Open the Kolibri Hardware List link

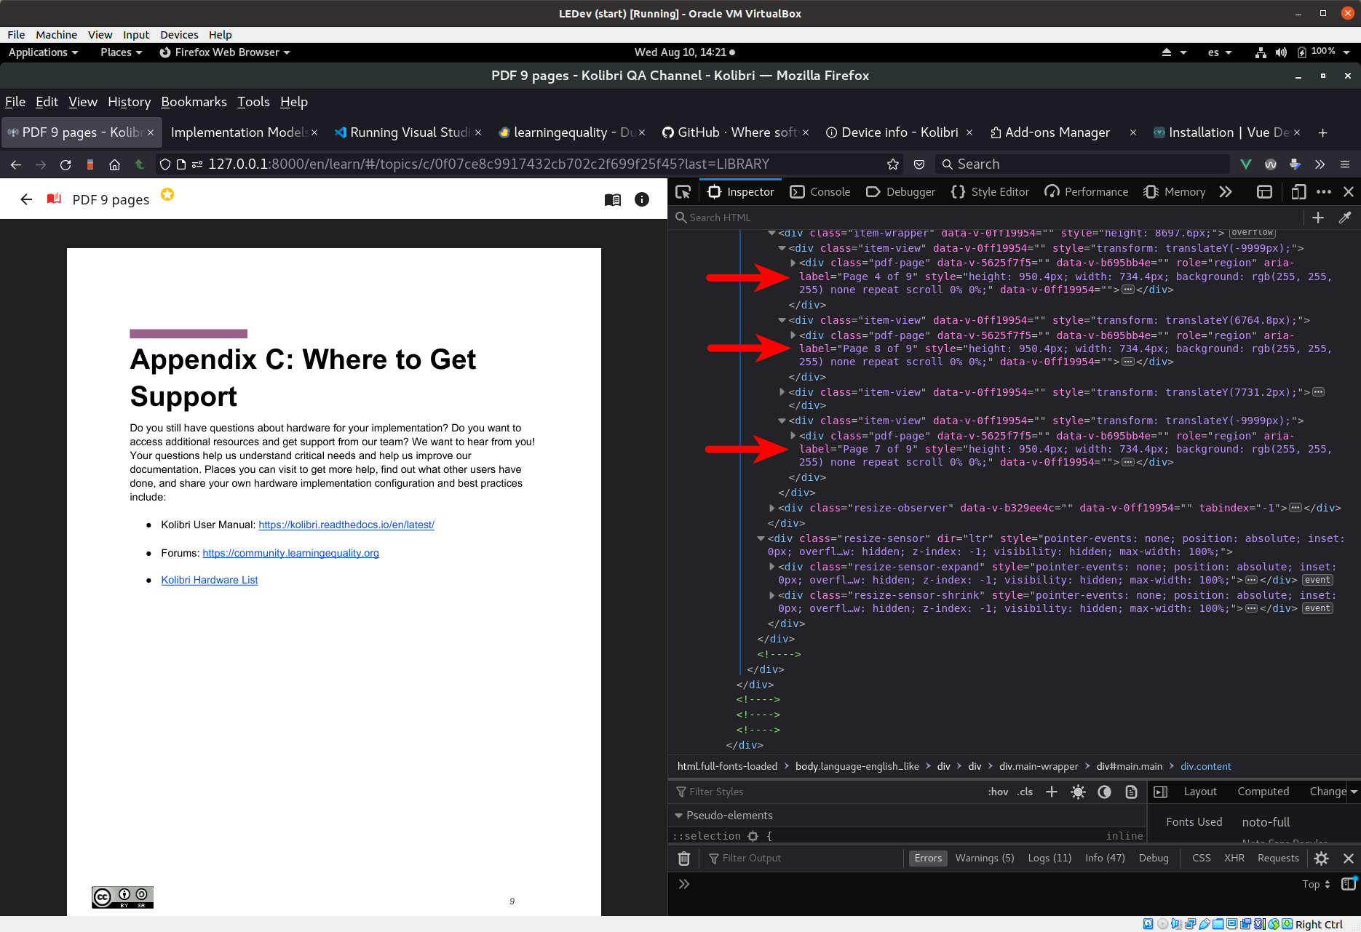click(x=209, y=579)
